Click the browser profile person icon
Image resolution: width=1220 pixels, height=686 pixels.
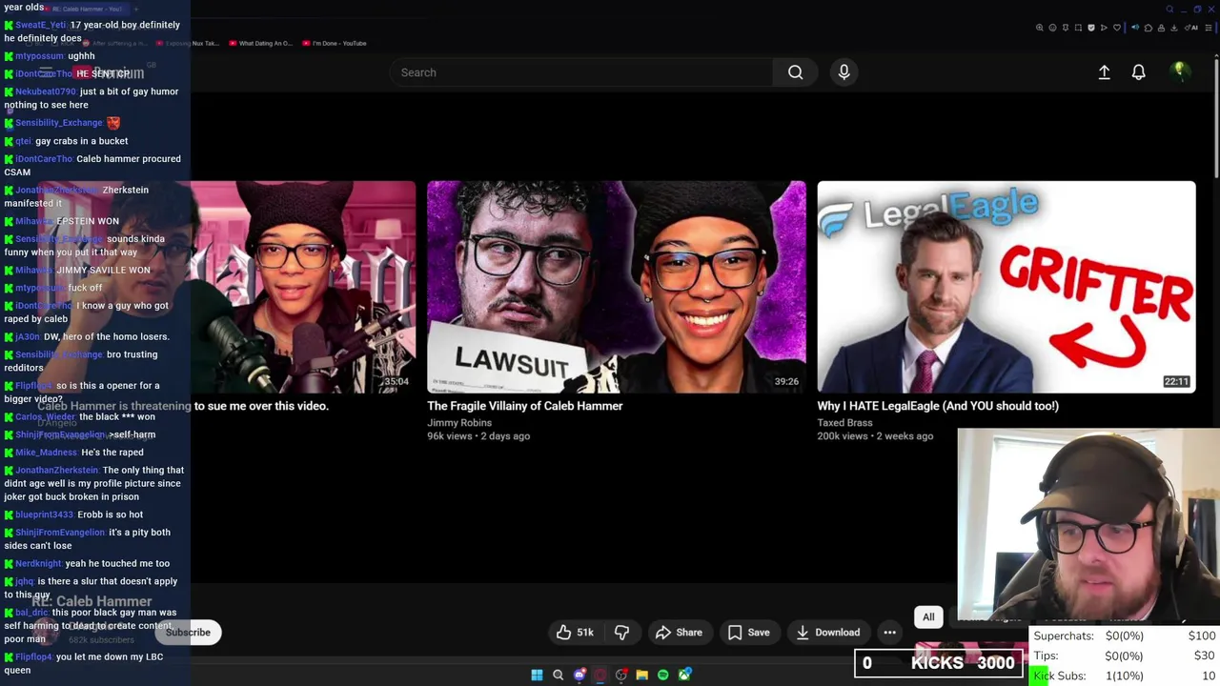pos(1161,28)
